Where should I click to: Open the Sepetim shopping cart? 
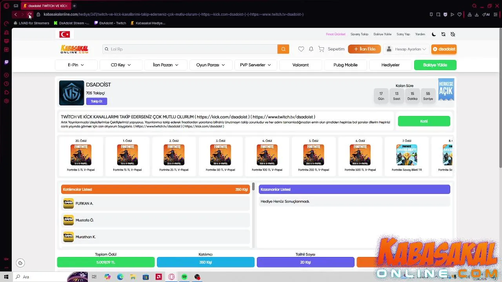click(331, 49)
